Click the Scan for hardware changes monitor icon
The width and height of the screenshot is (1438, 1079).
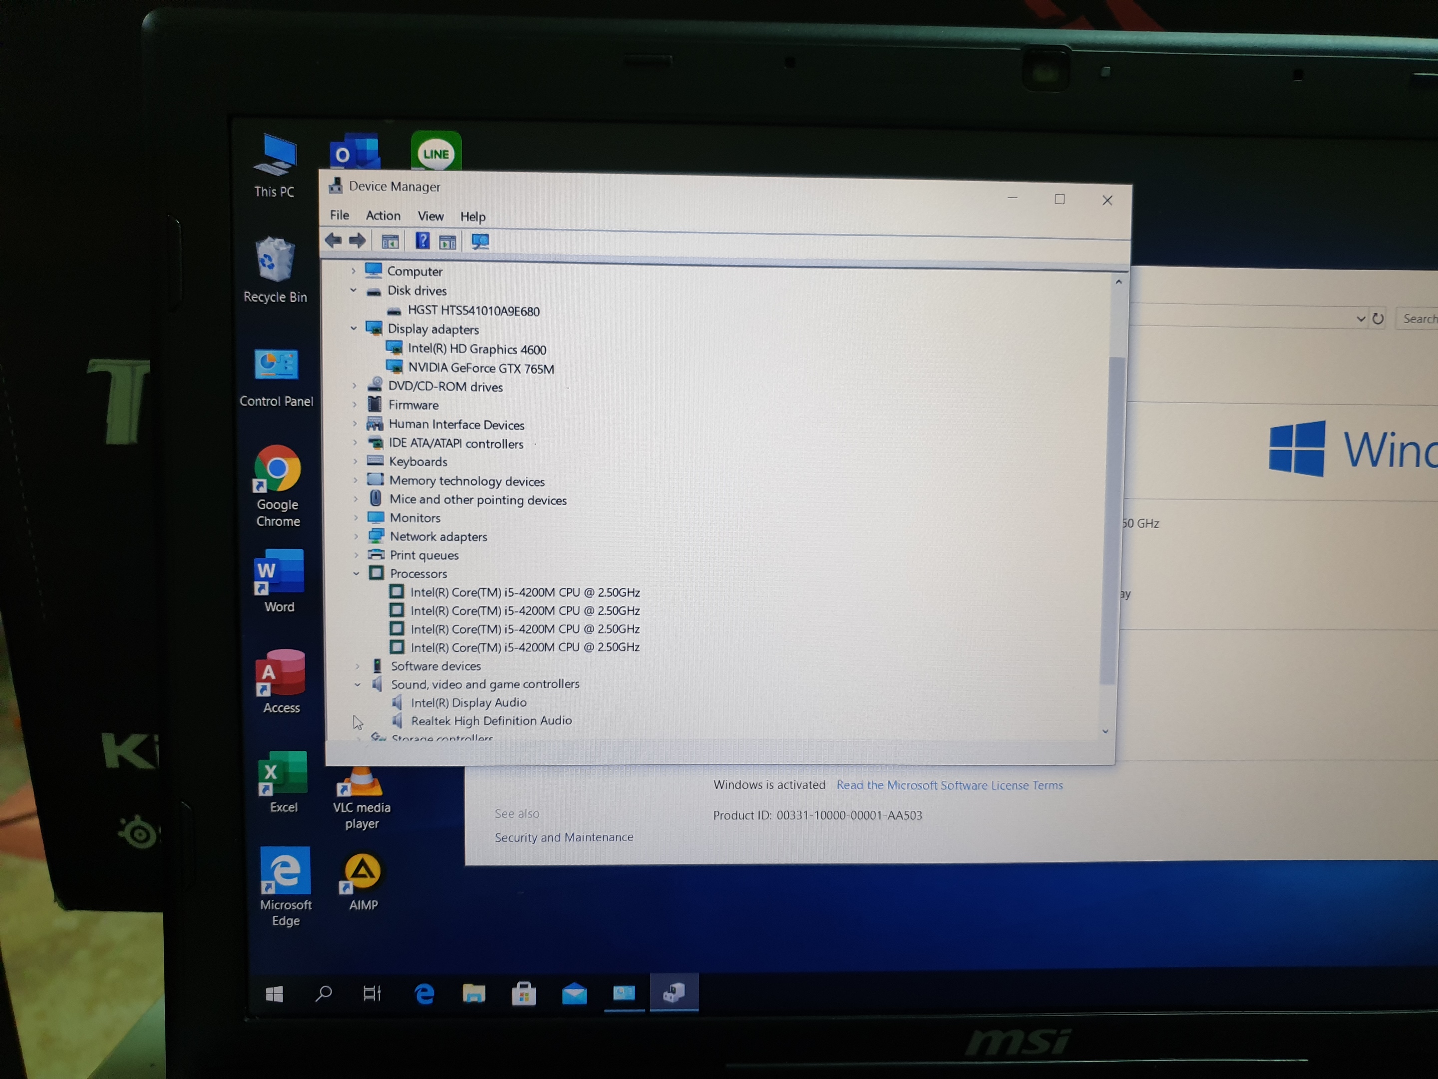click(x=480, y=242)
